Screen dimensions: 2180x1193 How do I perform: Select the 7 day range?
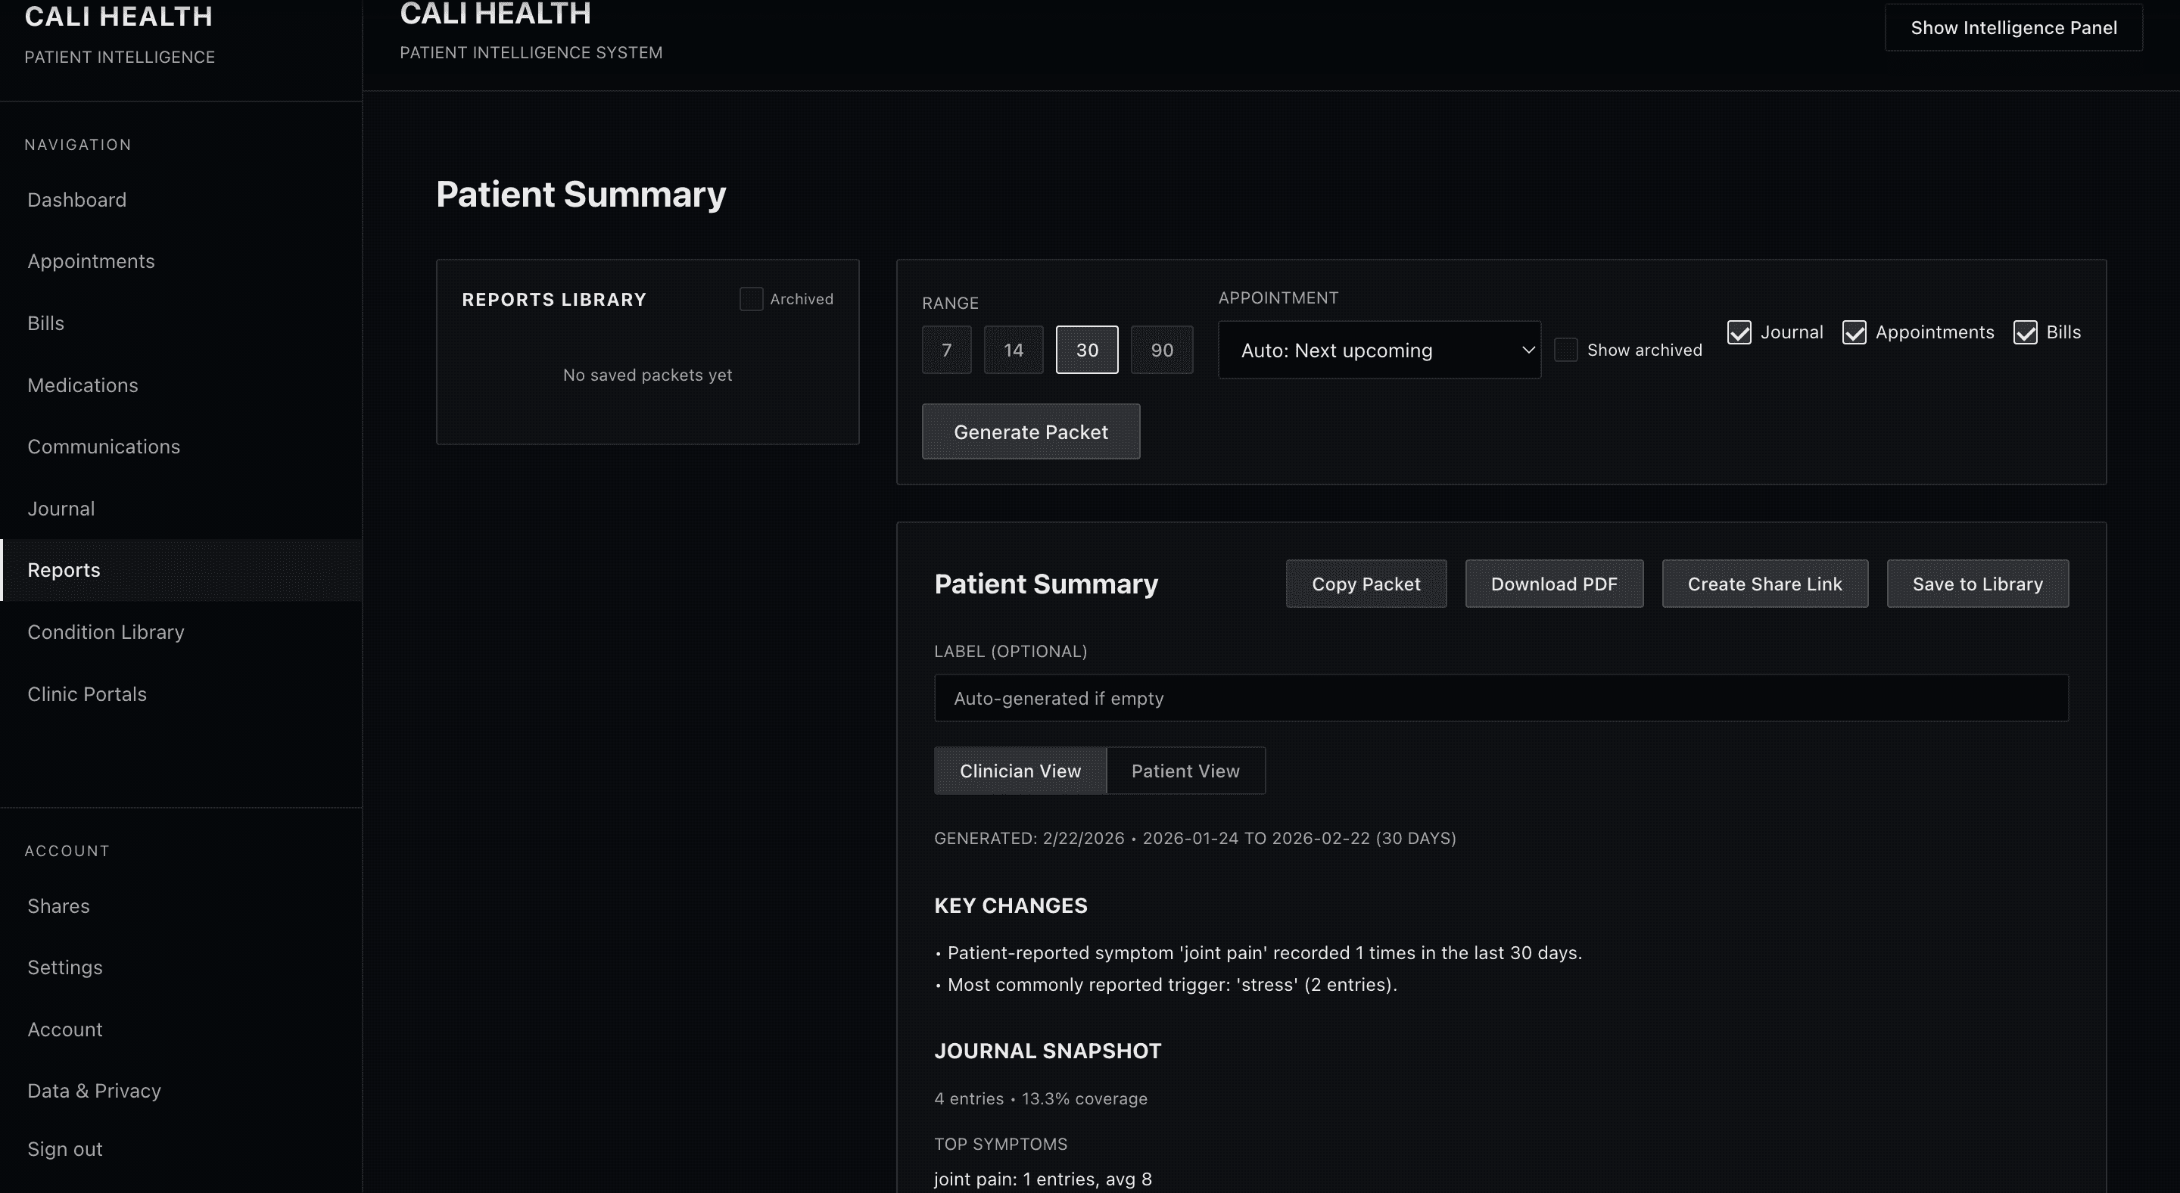coord(946,350)
